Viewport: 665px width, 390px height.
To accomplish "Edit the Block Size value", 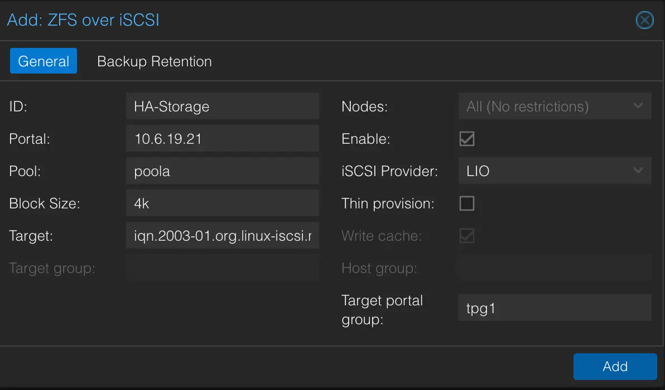I will (x=222, y=203).
